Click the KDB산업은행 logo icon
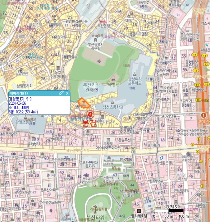The height and width of the screenshot is (222, 210). (162, 158)
